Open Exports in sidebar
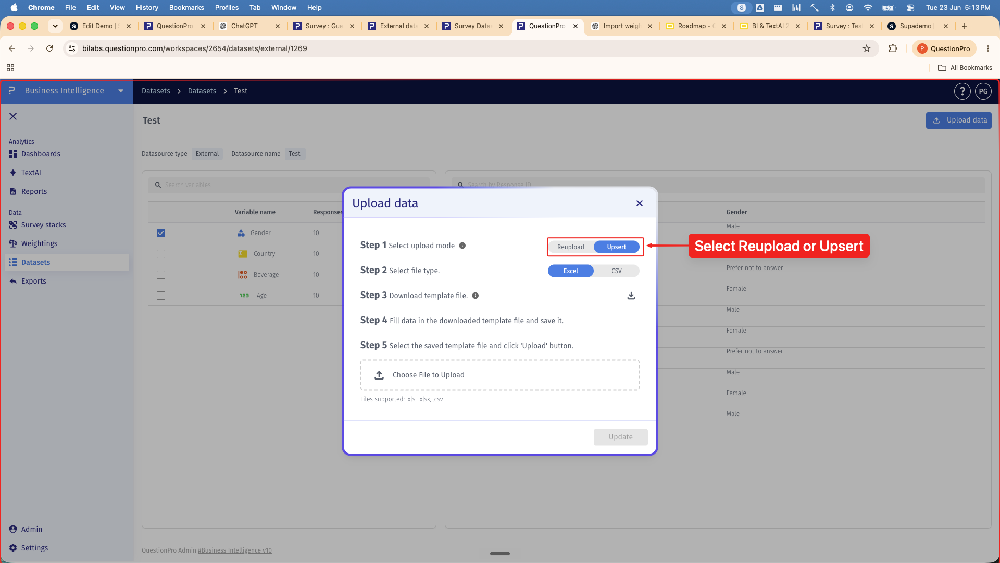The width and height of the screenshot is (1000, 563). click(x=33, y=281)
